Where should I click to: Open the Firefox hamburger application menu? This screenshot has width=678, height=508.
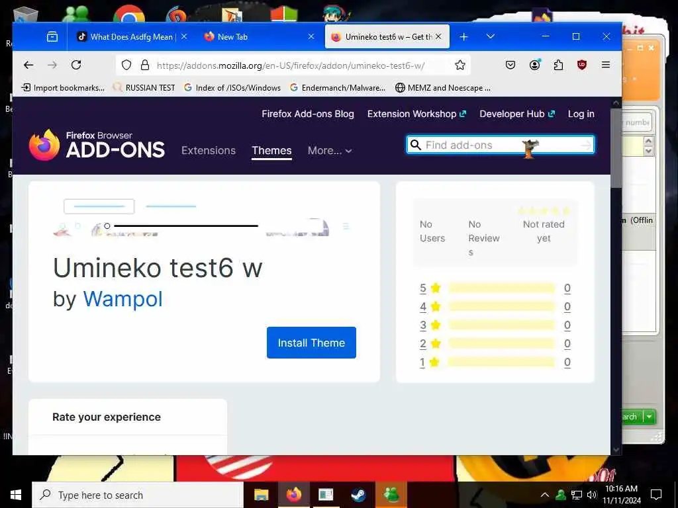click(606, 65)
